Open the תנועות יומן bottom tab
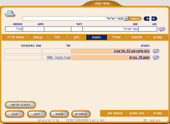The height and width of the screenshot is (124, 170). coord(115,113)
